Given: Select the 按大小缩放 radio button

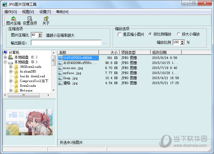Looking at the screenshot, I should [x=178, y=34].
